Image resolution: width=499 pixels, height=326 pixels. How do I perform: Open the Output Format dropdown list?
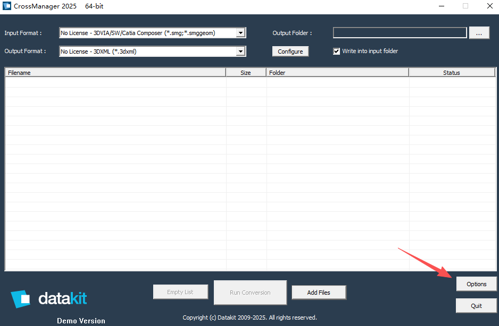click(242, 51)
